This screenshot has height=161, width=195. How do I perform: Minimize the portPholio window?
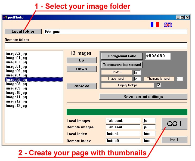[x=178, y=17]
